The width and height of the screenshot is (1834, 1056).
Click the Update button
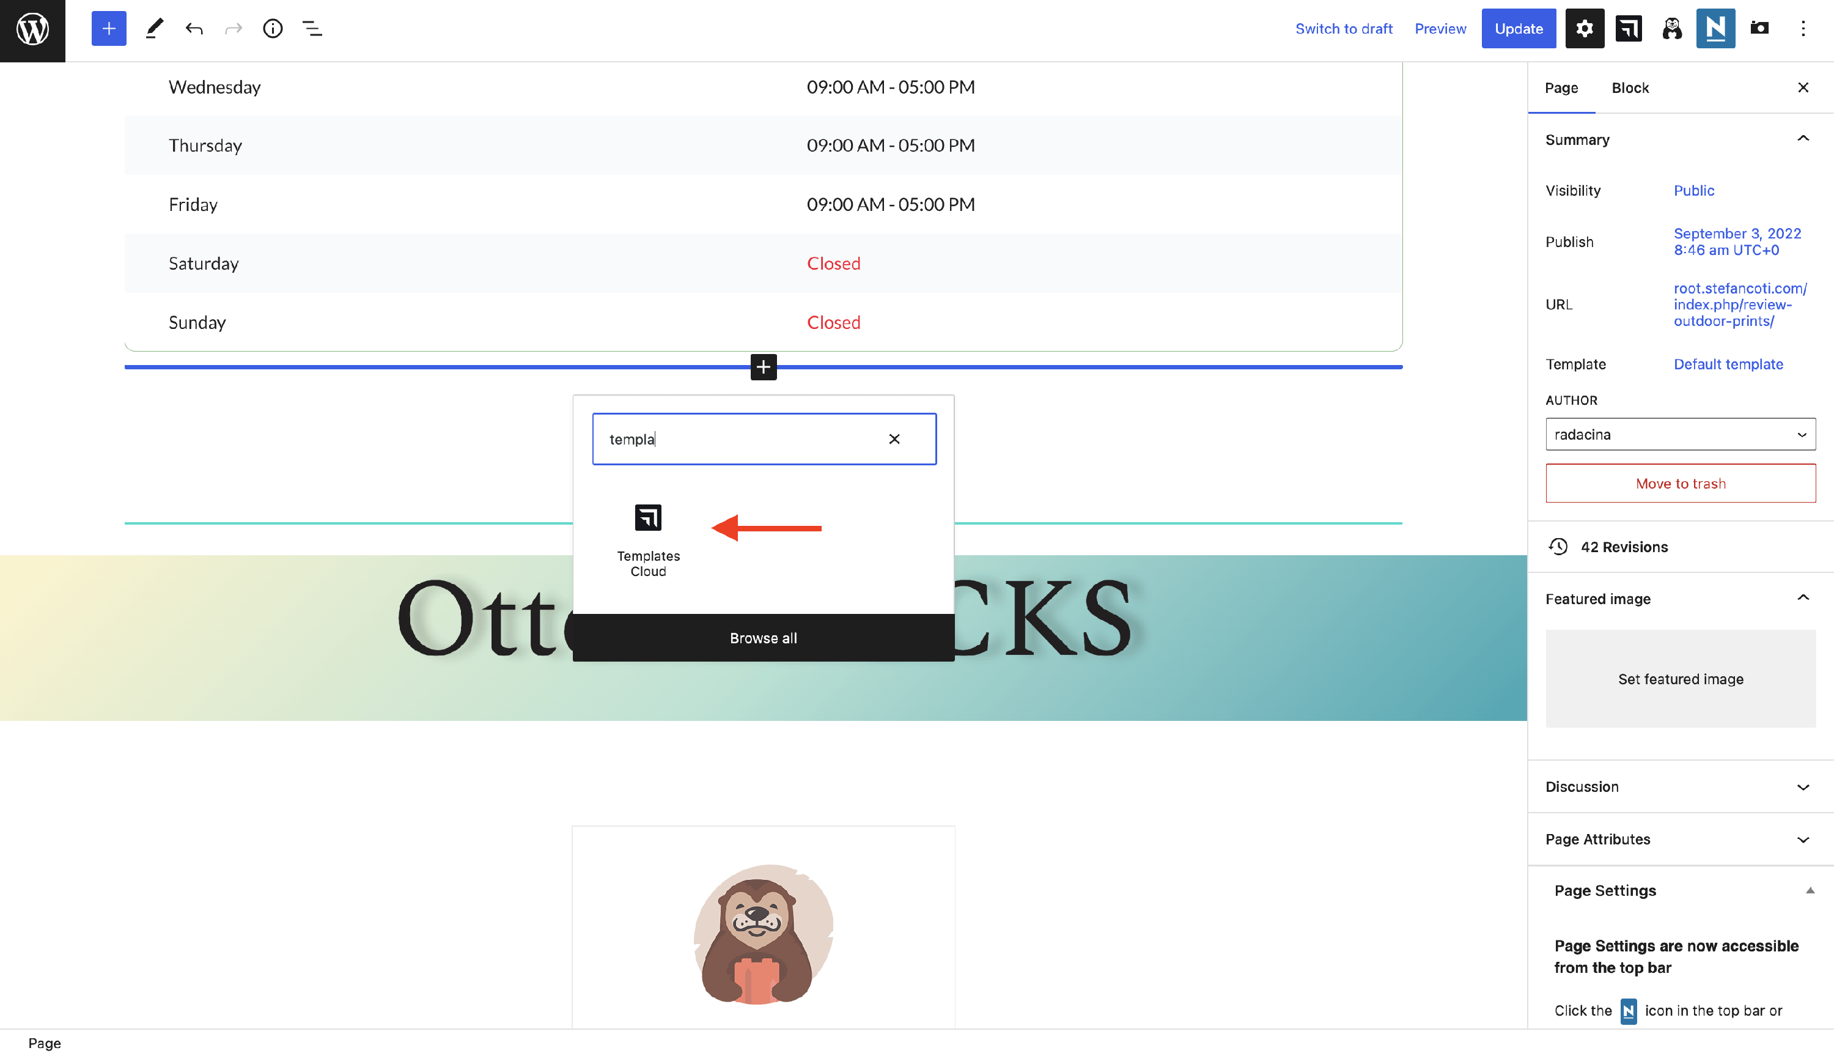coord(1518,29)
